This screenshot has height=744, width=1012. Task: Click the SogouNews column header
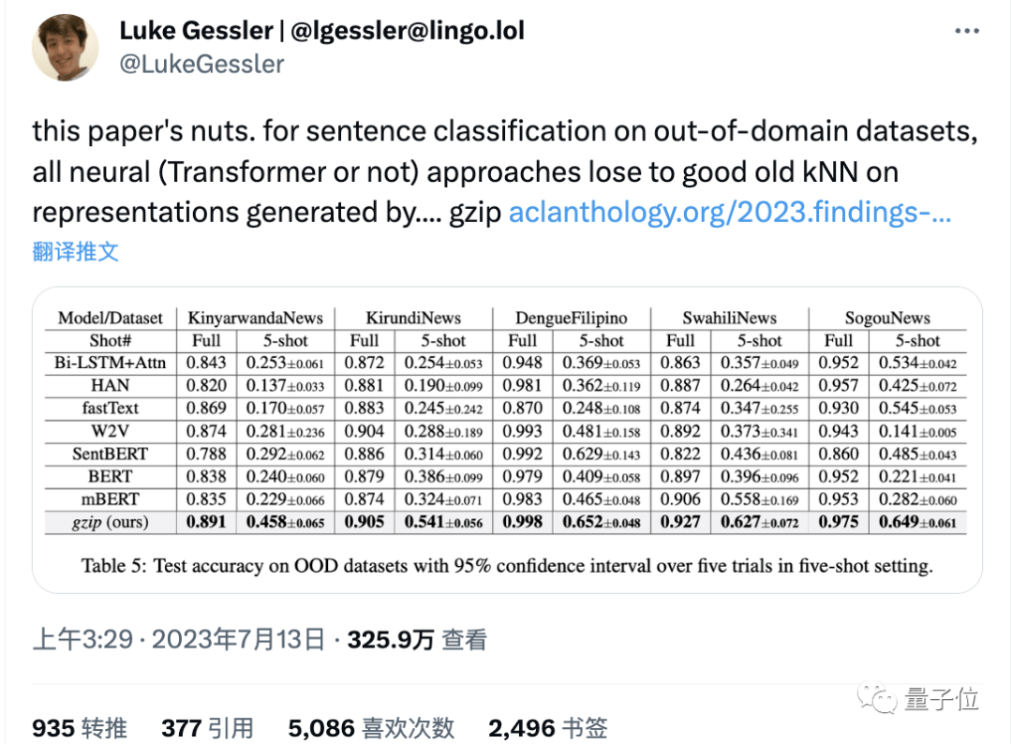point(887,318)
